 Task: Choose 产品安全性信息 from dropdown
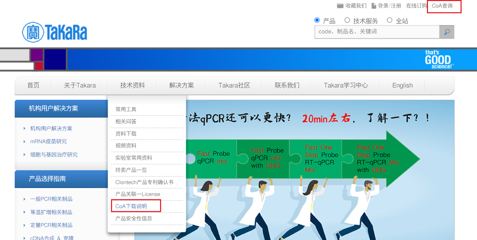(134, 218)
